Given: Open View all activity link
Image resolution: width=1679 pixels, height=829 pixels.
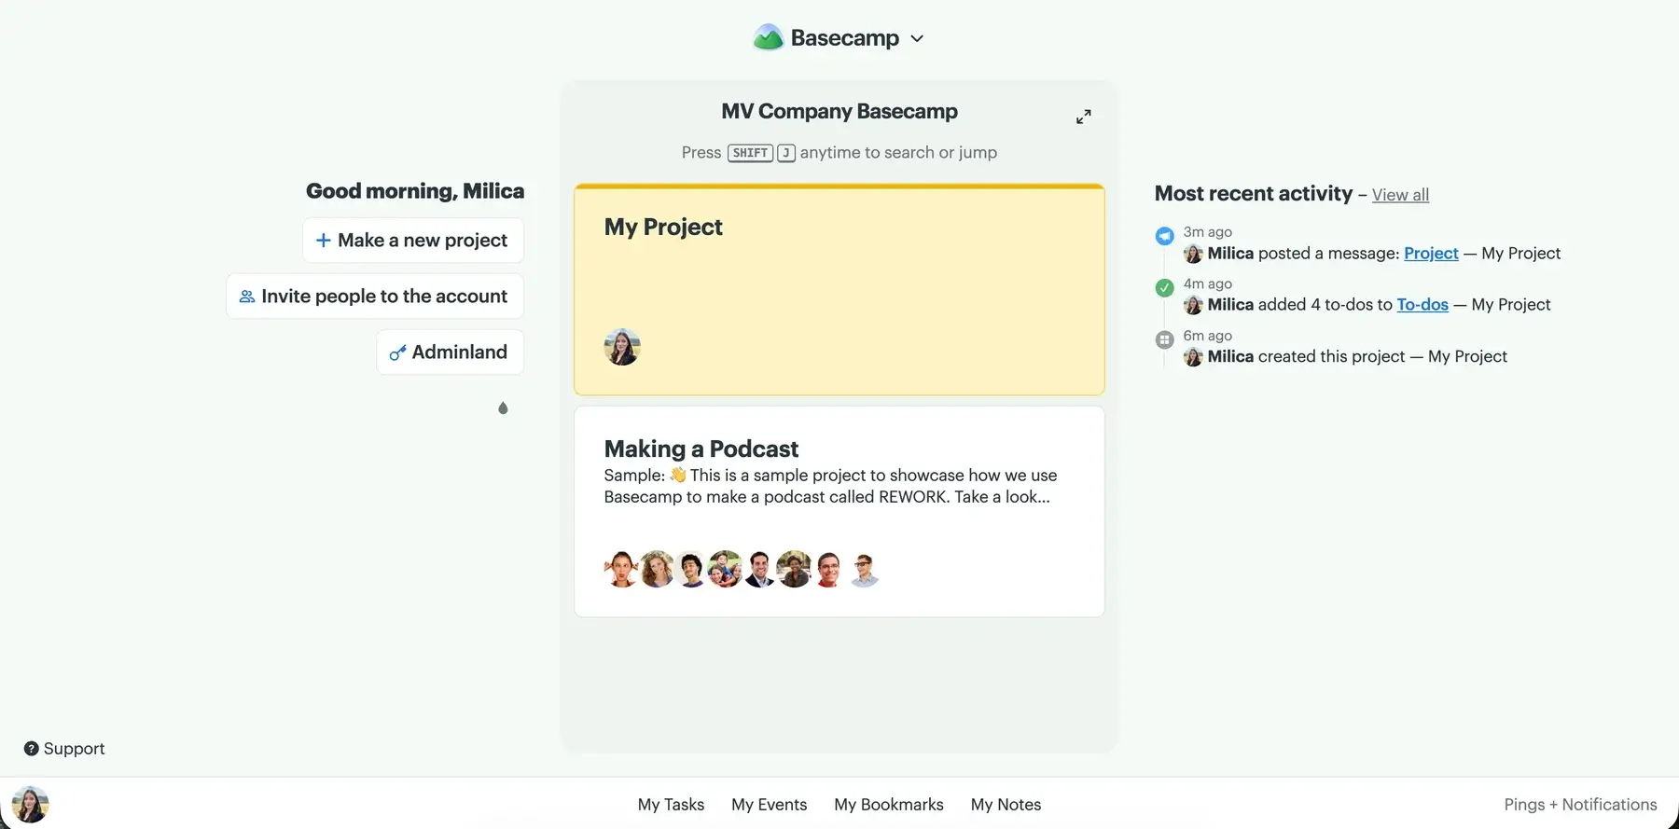Looking at the screenshot, I should click(x=1400, y=195).
